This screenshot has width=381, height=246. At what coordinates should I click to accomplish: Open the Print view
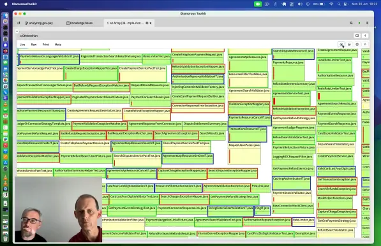coord(46,45)
